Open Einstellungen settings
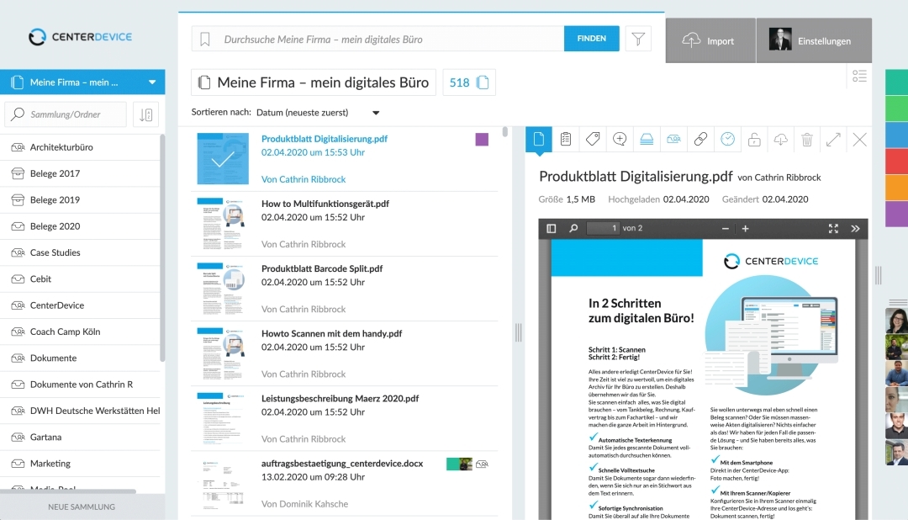 814,40
